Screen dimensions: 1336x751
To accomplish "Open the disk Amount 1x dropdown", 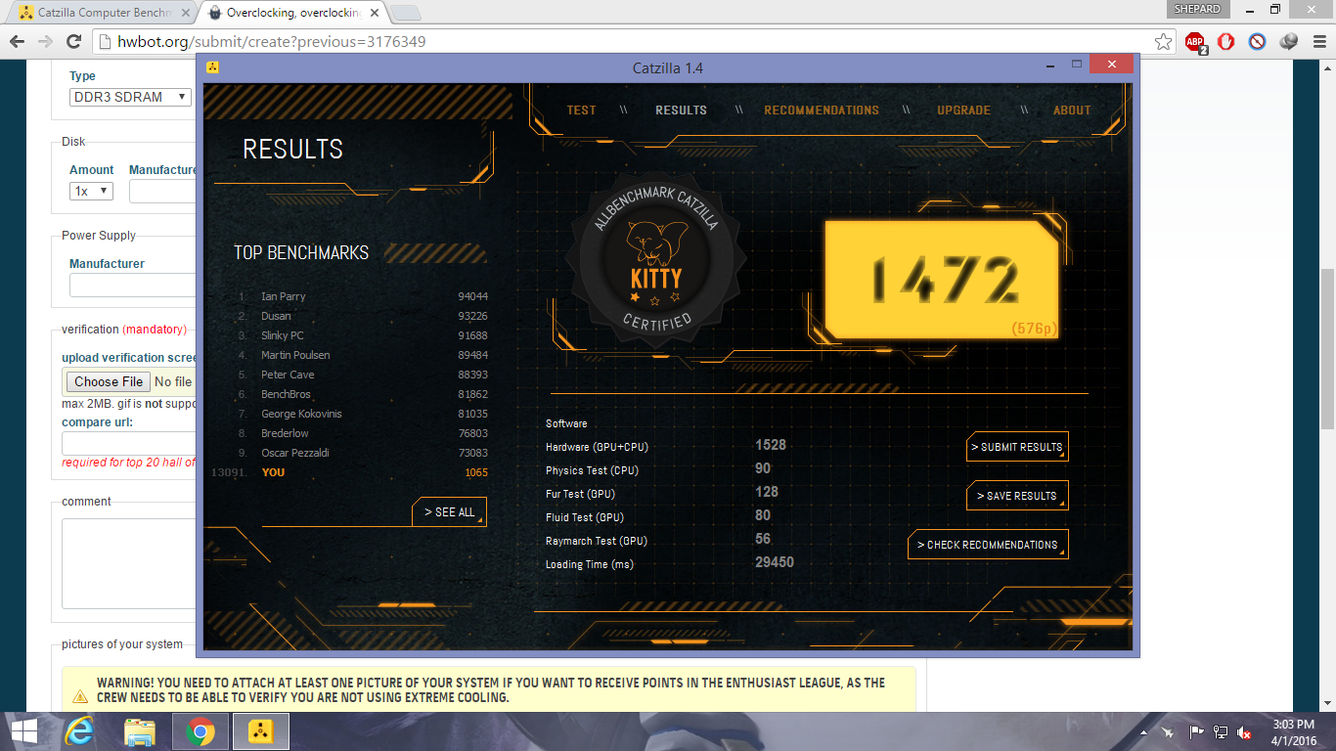I will point(91,191).
